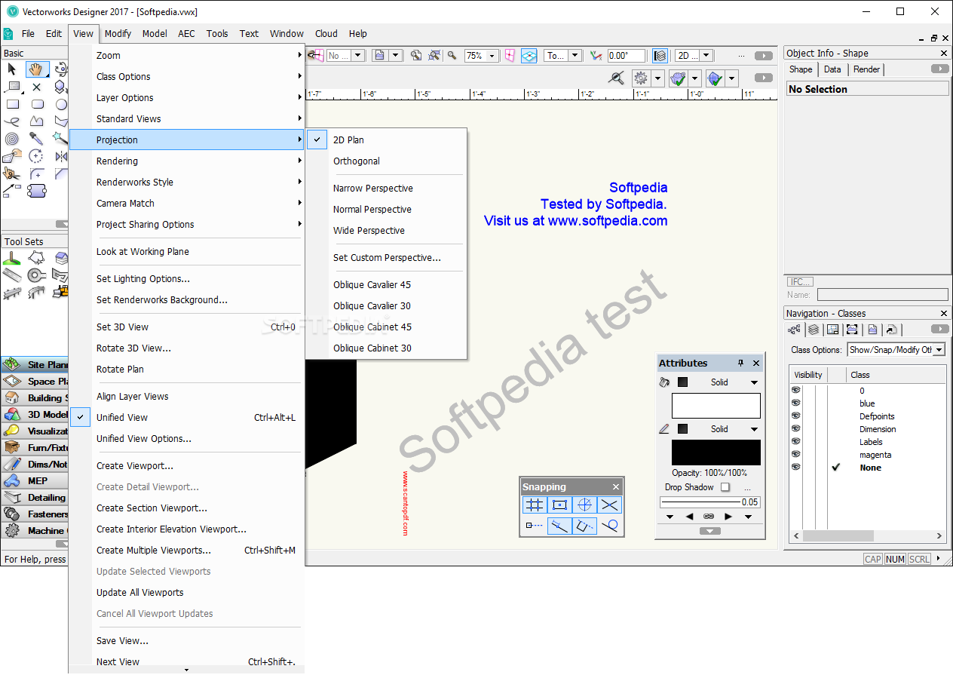This screenshot has width=953, height=678.
Task: Click the attribute link chain icon
Action: tap(709, 517)
